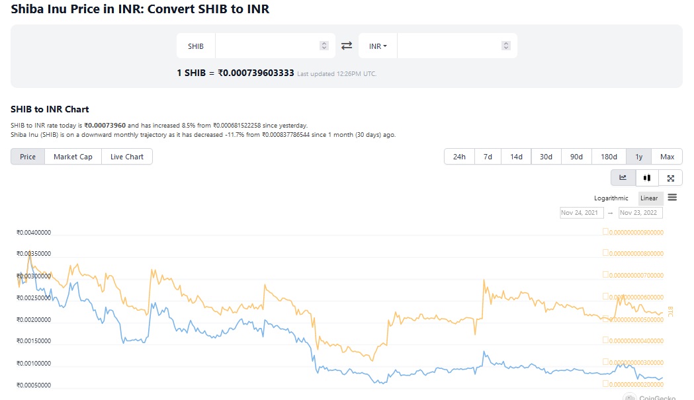
Task: Click the 0.00000000900000 BTC axis label
Action: 633,232
